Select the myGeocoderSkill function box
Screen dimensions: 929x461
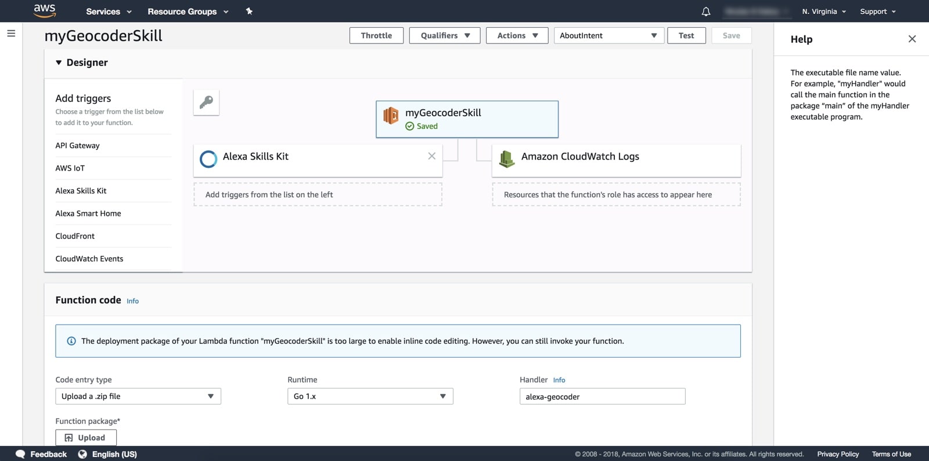467,119
